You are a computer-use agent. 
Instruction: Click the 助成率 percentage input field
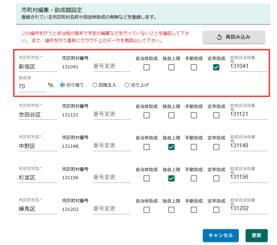coord(32,87)
